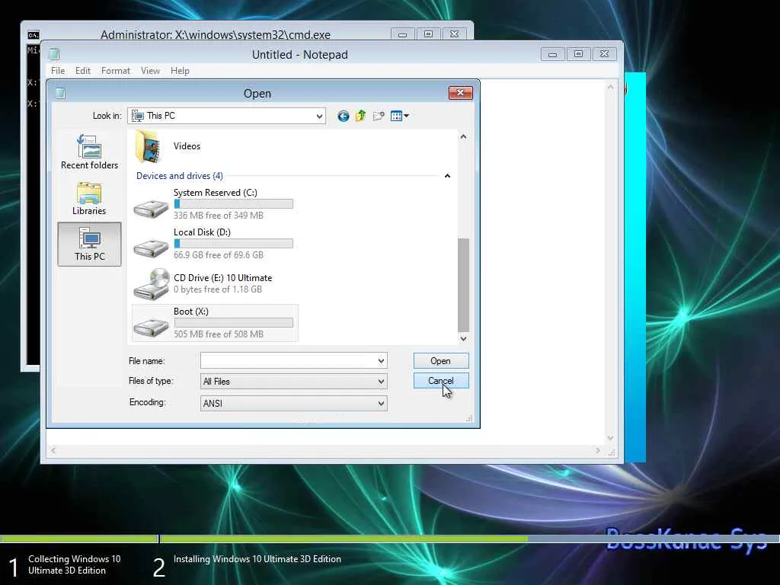Click the cmd.exe window title icon
Screen dimensions: 780x585
tap(34, 35)
